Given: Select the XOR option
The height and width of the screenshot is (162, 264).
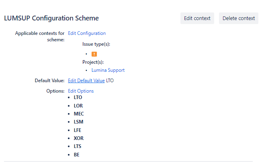Looking at the screenshot, I should 78,138.
